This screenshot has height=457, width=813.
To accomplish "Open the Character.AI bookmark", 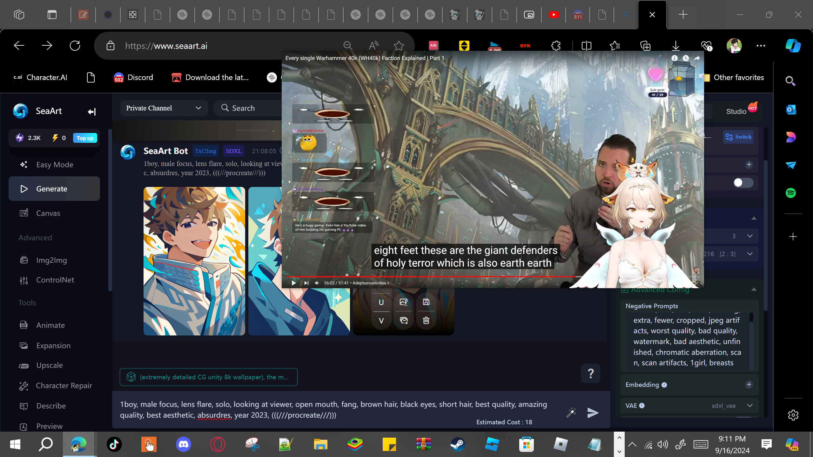I will point(40,77).
